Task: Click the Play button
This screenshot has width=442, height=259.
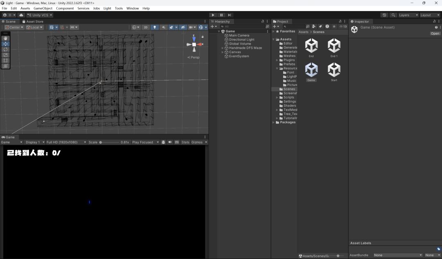Action: [x=213, y=15]
